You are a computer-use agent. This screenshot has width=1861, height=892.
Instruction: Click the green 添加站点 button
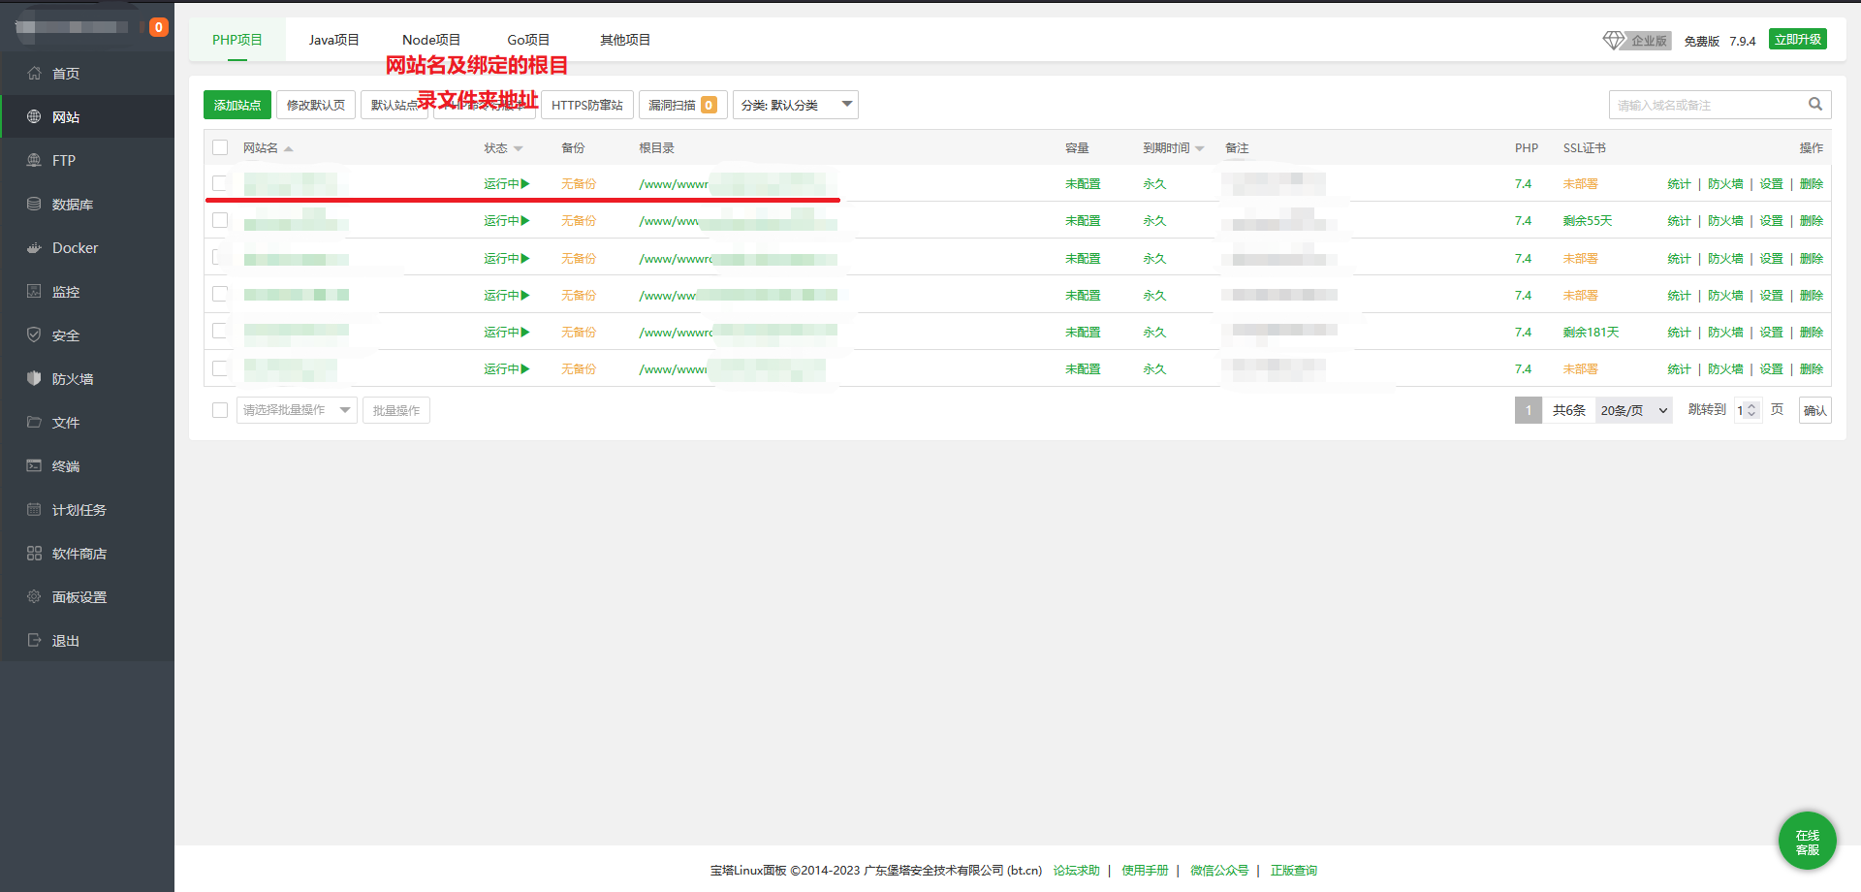[x=237, y=105]
